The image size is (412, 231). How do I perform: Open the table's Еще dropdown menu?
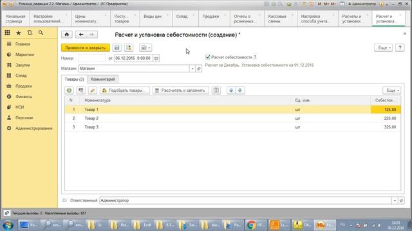[392, 90]
